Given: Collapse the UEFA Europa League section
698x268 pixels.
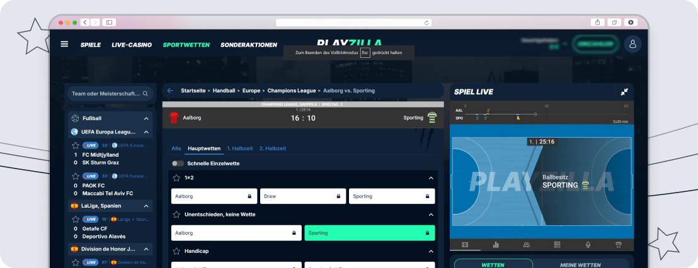Looking at the screenshot, I should 146,132.
